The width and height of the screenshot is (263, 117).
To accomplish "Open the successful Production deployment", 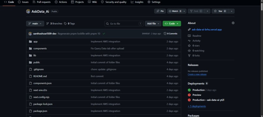I will [198, 90].
